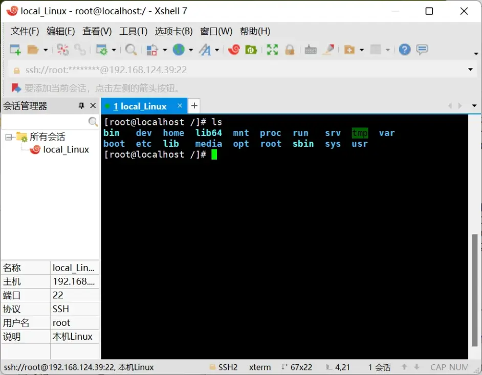Click the Find magnifier toolbar icon

tap(131, 50)
